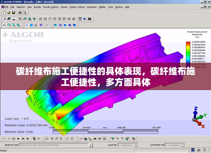Click the help question icon in tray

204,150
